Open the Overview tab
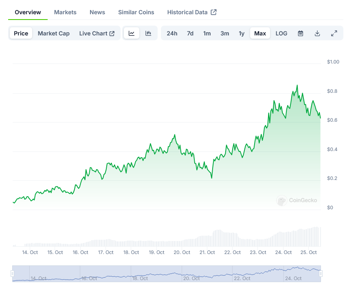The image size is (356, 287). point(28,12)
